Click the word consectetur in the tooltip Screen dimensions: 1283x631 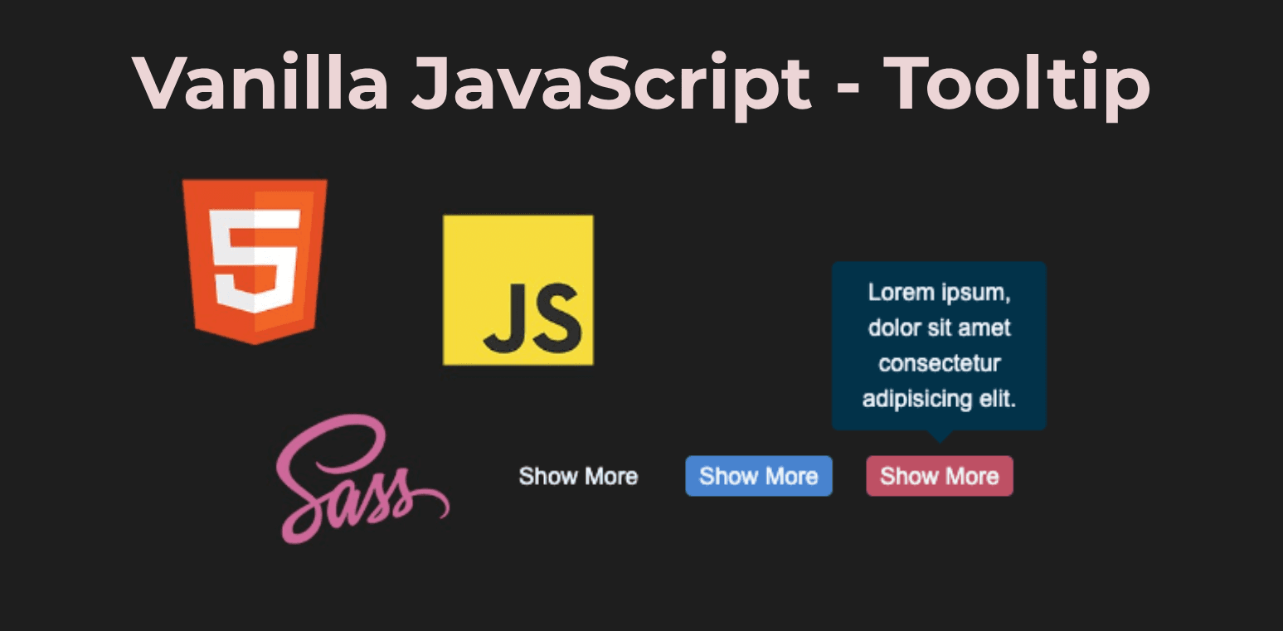pos(939,363)
